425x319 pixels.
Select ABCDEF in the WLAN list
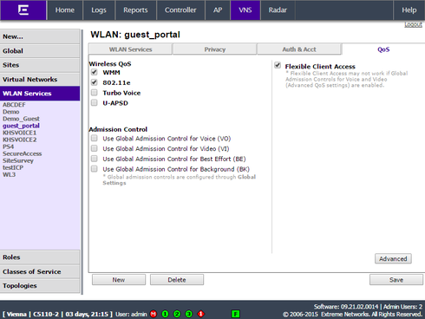point(14,105)
